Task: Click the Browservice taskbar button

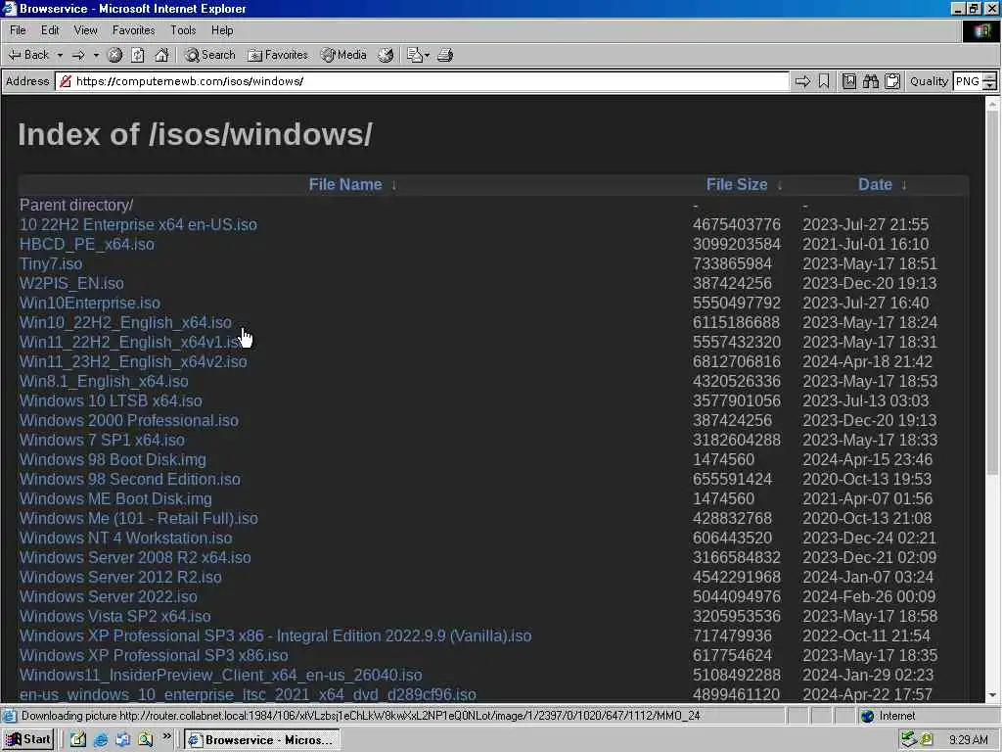Action: [x=262, y=740]
